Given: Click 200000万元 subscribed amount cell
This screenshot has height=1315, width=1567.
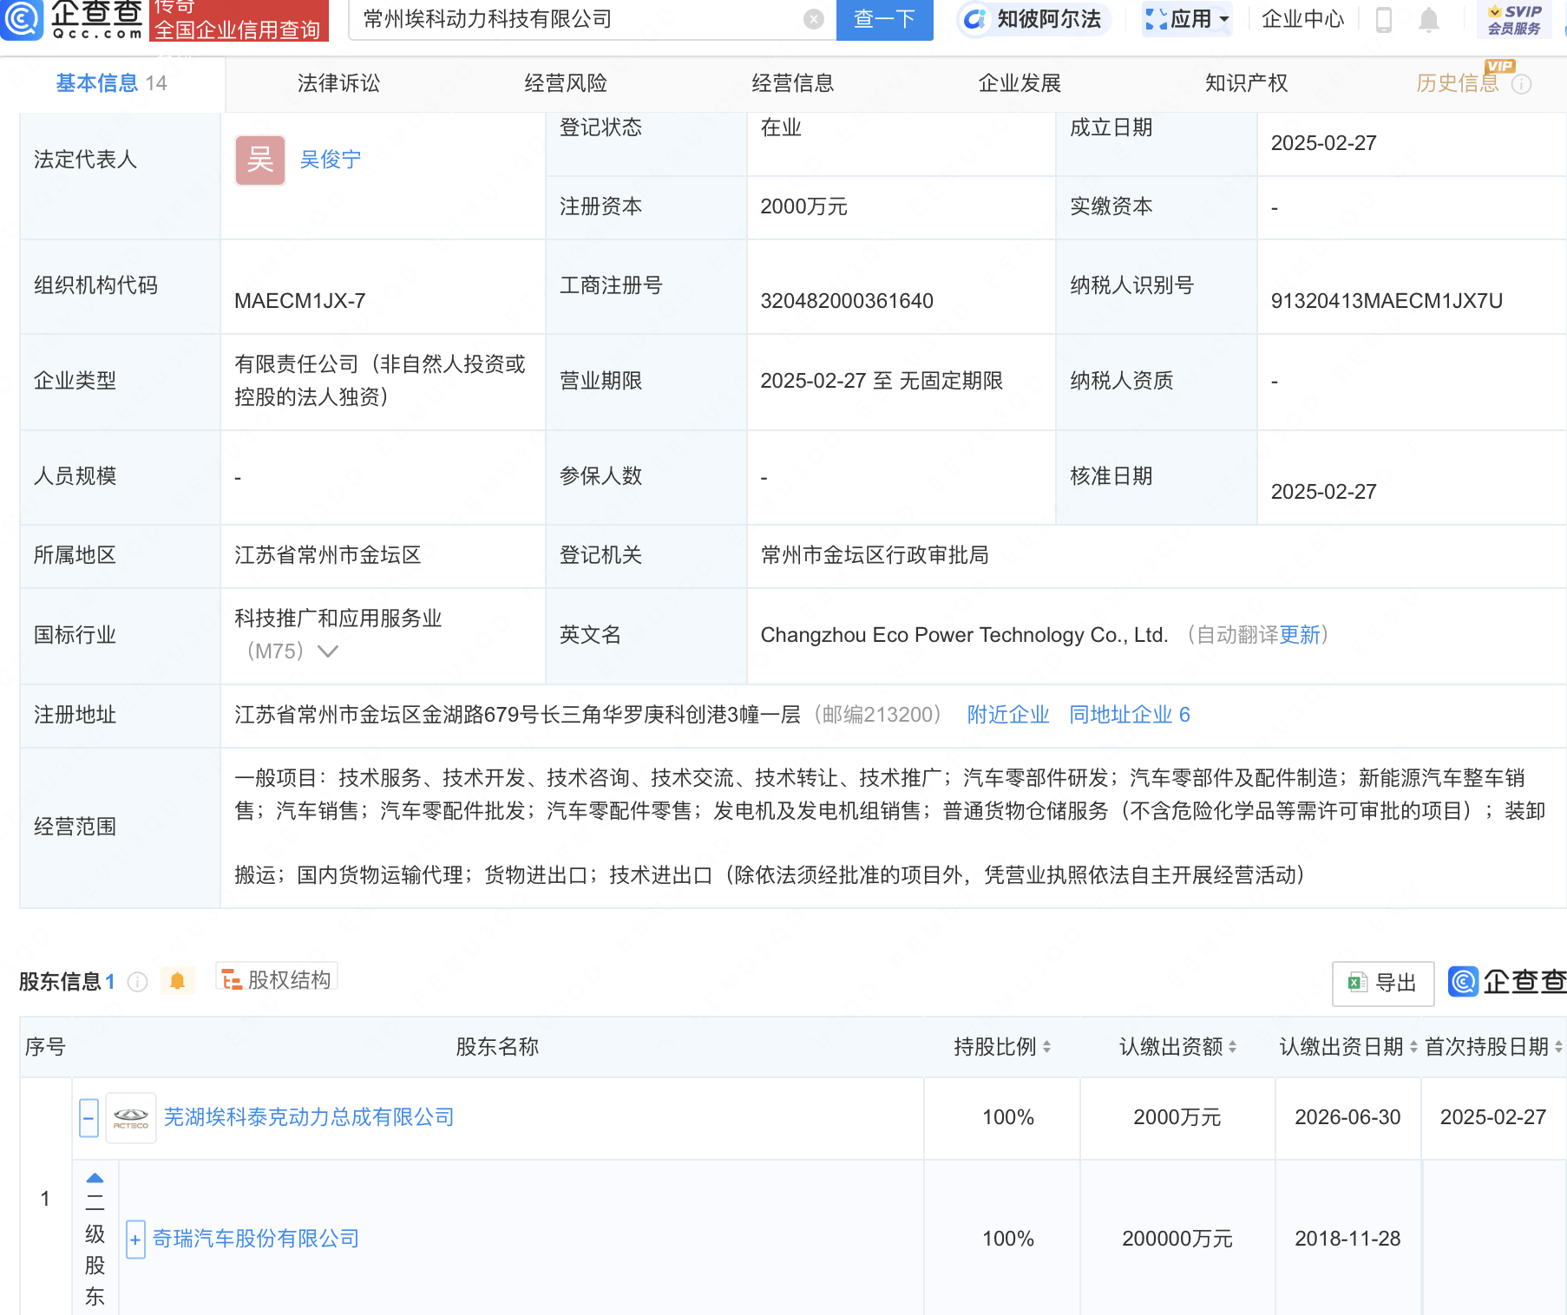Looking at the screenshot, I should 1177,1239.
